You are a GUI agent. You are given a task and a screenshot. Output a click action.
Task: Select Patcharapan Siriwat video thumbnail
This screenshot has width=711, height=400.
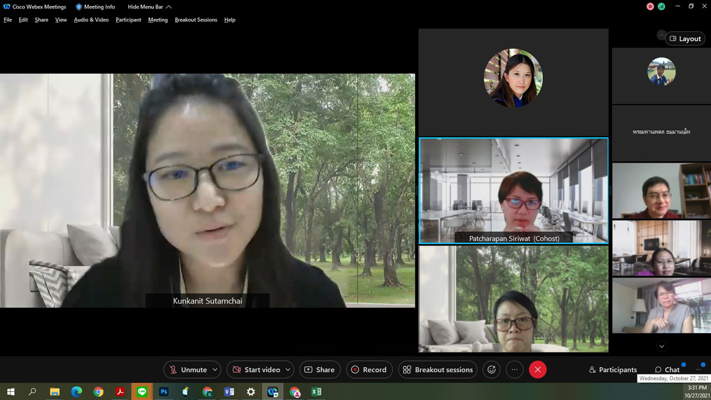tap(513, 190)
